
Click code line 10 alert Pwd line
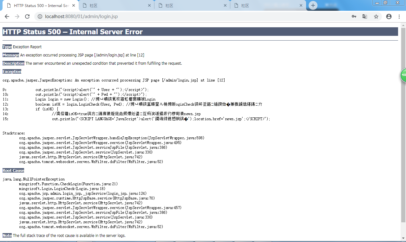pyautogui.click(x=75, y=95)
